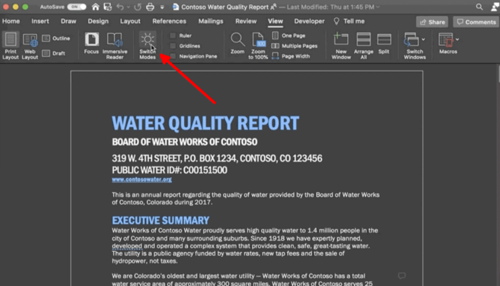Fit to Page Width
The image size is (500, 286).
(x=291, y=57)
